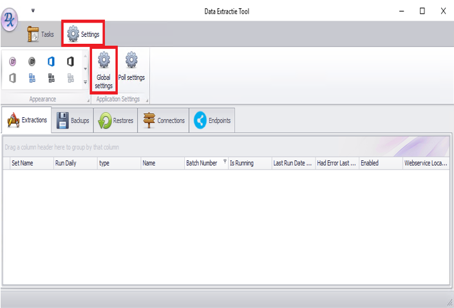Open Global settings
This screenshot has width=454, height=308.
click(104, 70)
